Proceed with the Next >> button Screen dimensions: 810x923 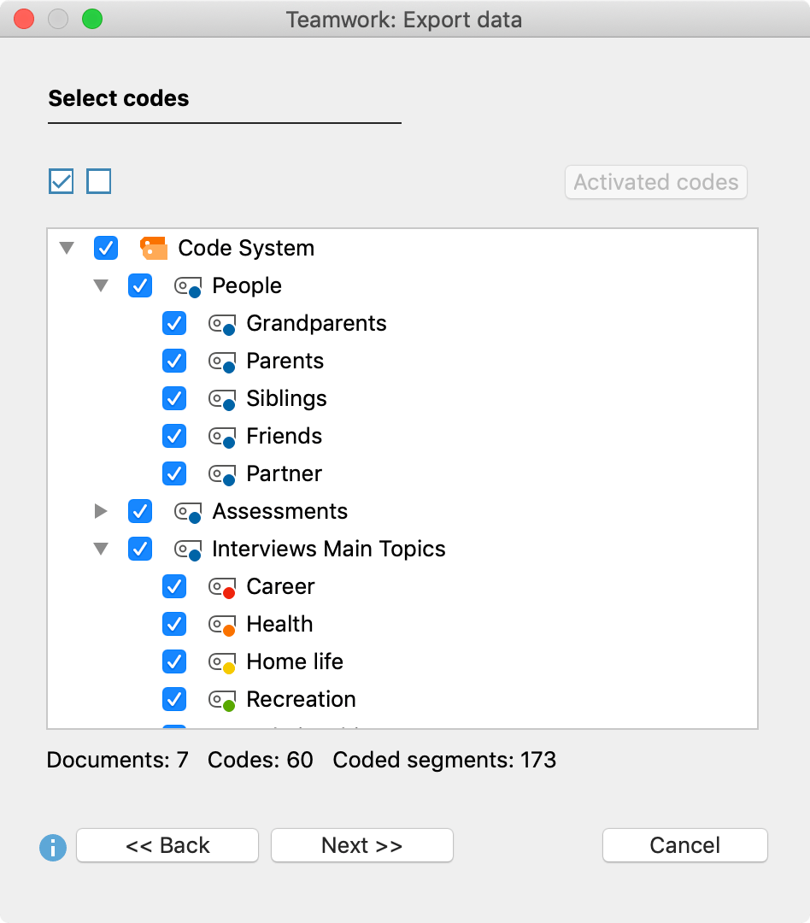coord(362,845)
